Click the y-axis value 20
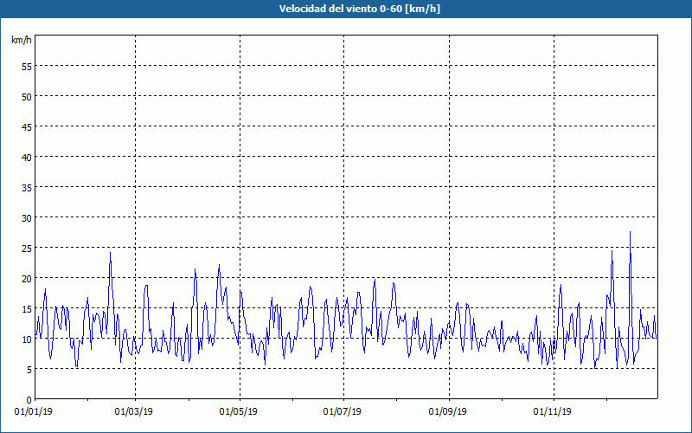 click(x=27, y=278)
